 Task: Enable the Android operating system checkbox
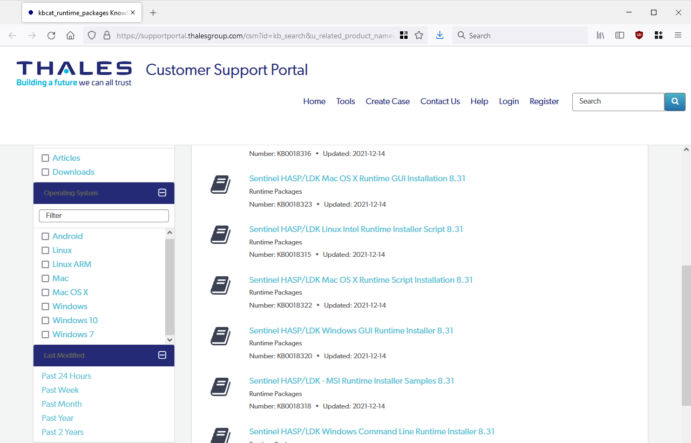(45, 236)
